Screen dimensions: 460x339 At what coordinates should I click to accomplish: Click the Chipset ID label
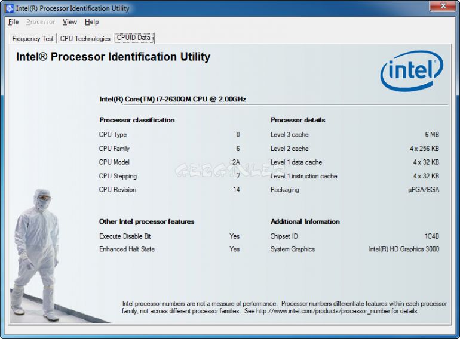284,236
